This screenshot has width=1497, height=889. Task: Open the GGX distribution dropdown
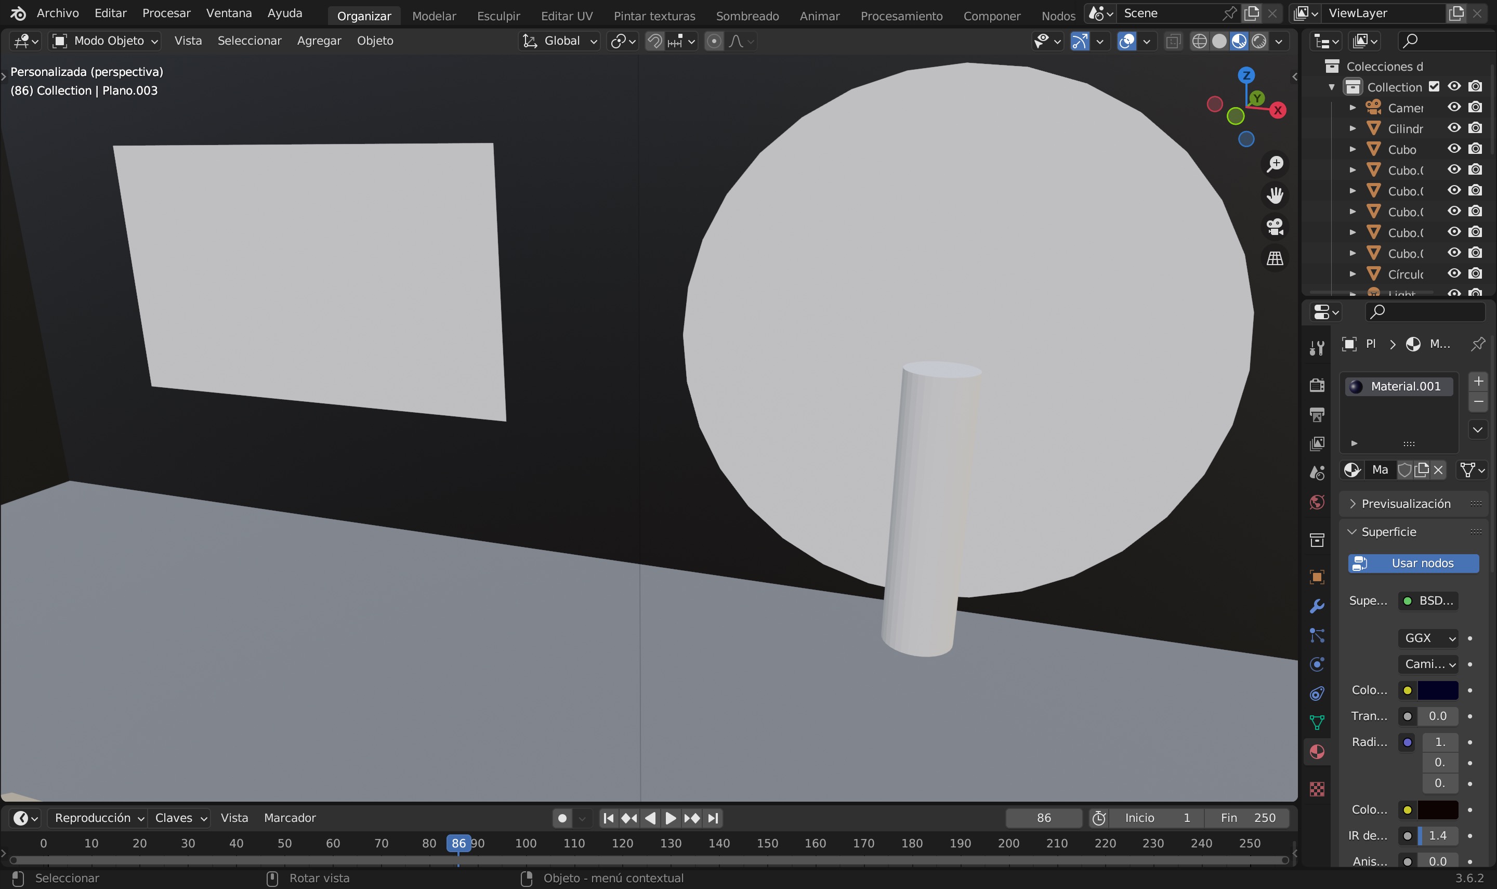1427,638
